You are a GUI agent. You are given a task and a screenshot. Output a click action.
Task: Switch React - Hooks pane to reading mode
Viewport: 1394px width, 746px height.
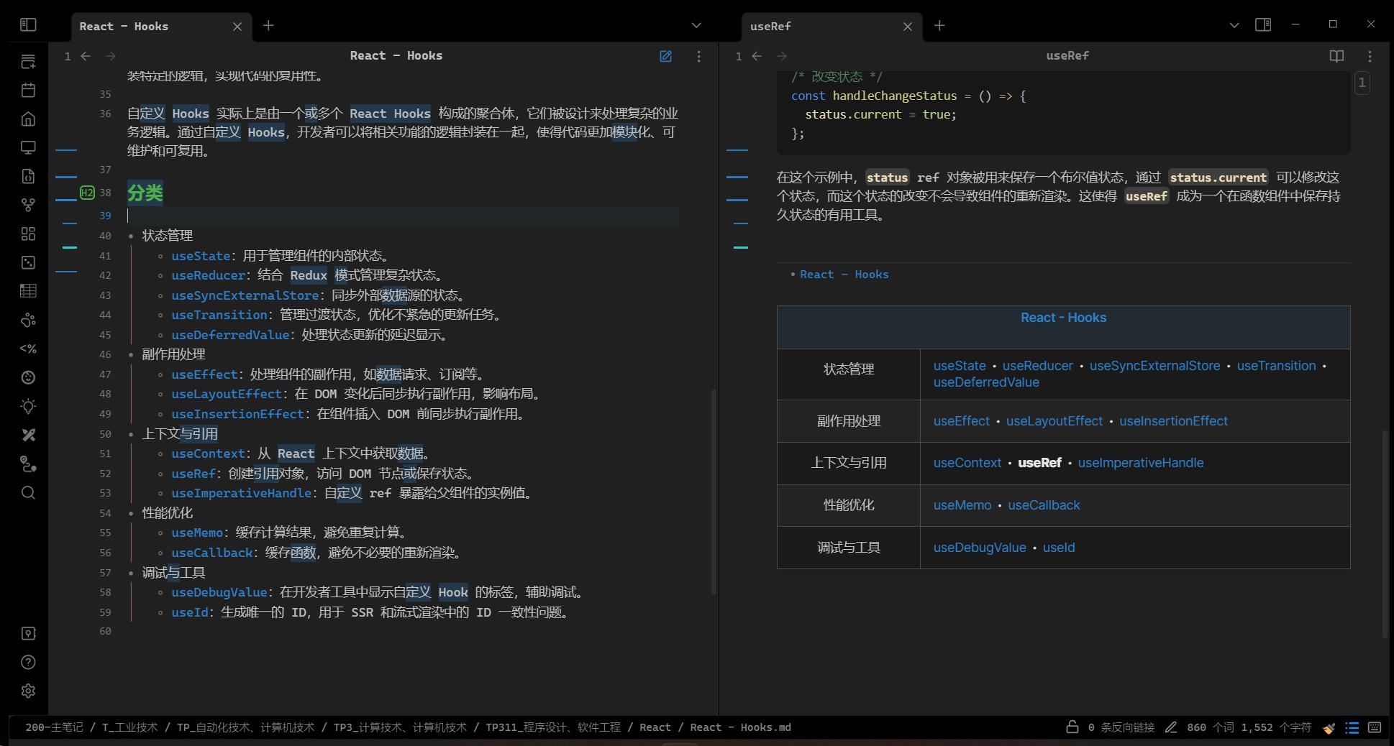[666, 56]
